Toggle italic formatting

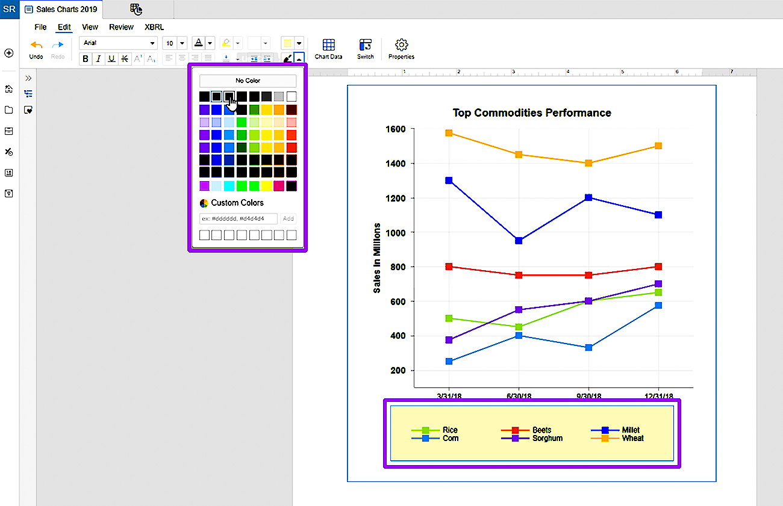coord(98,59)
